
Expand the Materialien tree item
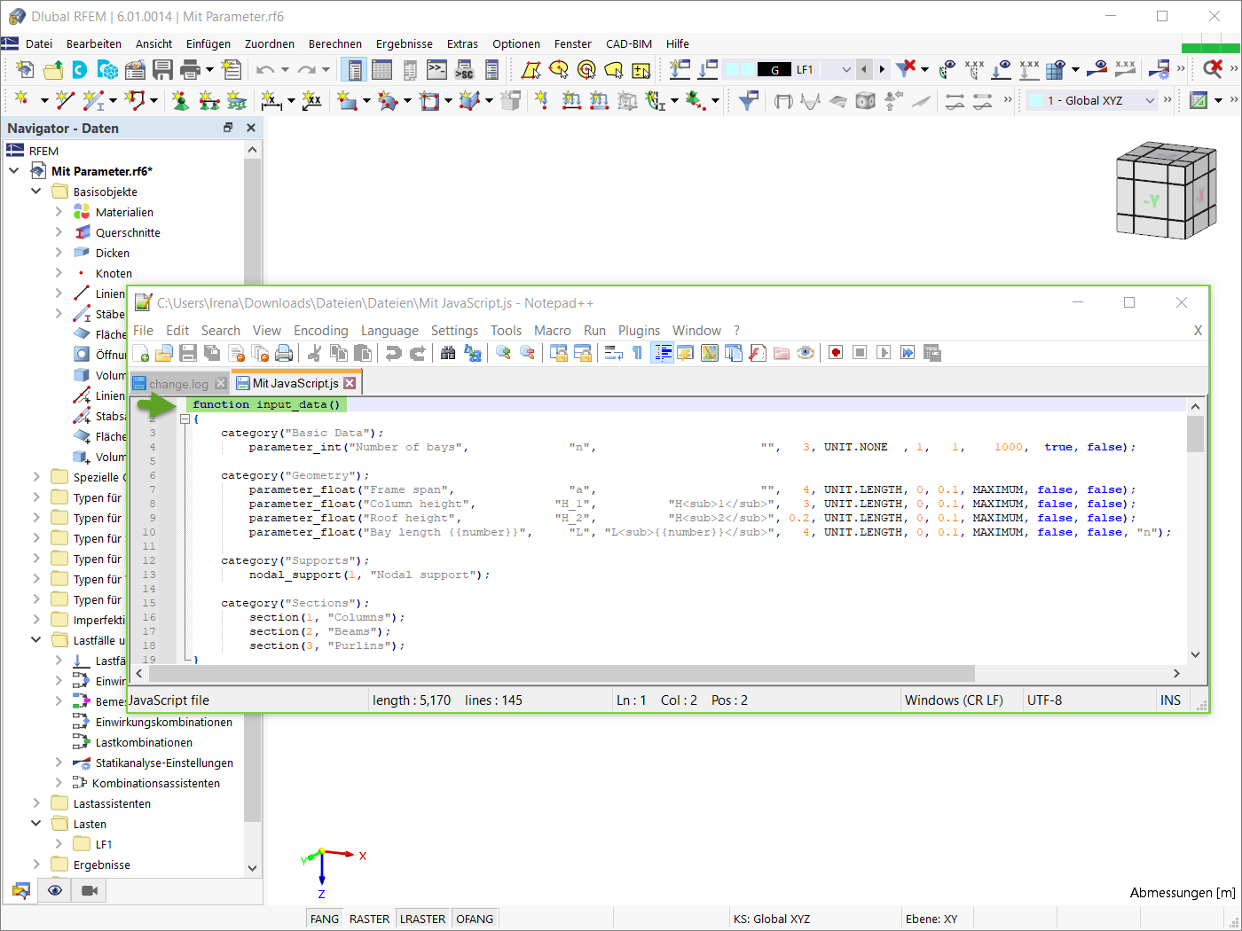point(59,211)
